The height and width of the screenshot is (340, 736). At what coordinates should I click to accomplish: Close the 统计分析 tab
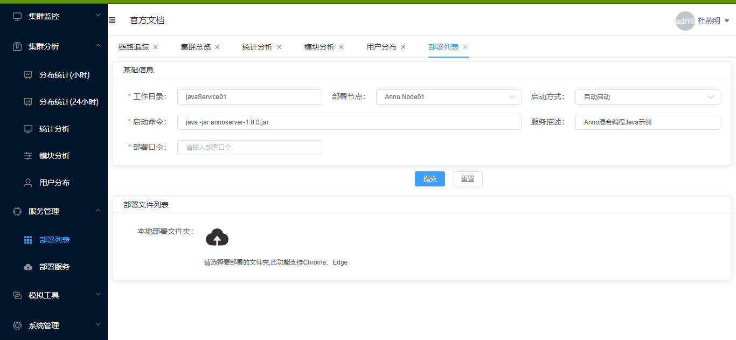[279, 47]
